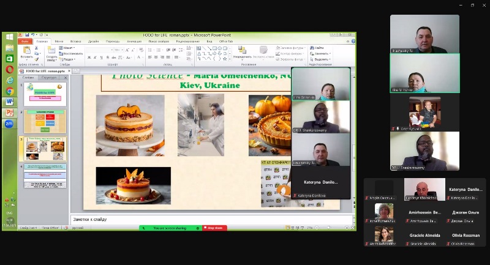Switch to the Office Tab ribbon tab
The height and width of the screenshot is (265, 490).
226,41
